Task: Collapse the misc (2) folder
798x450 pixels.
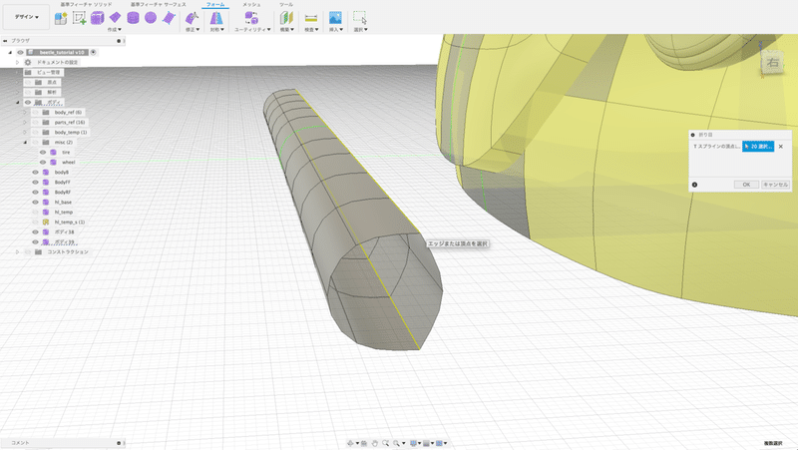Action: [x=25, y=142]
